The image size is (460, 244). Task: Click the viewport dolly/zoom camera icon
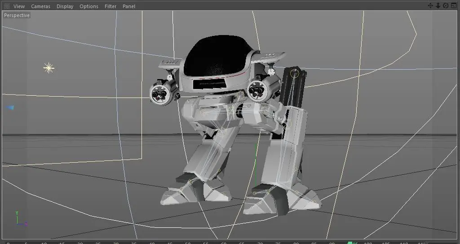click(438, 5)
